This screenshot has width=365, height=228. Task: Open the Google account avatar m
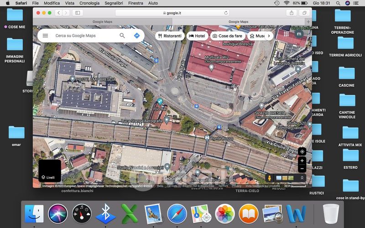(299, 34)
